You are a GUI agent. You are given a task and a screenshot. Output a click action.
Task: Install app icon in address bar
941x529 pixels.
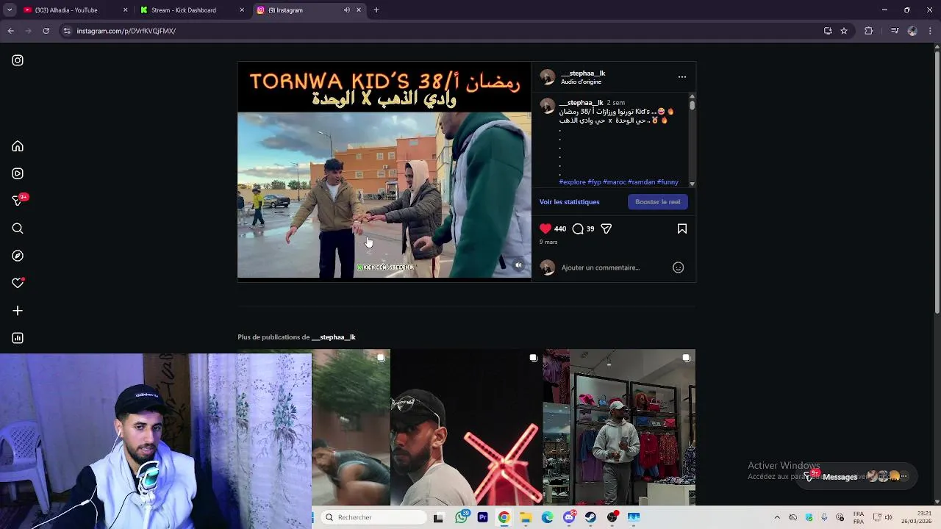click(x=828, y=31)
